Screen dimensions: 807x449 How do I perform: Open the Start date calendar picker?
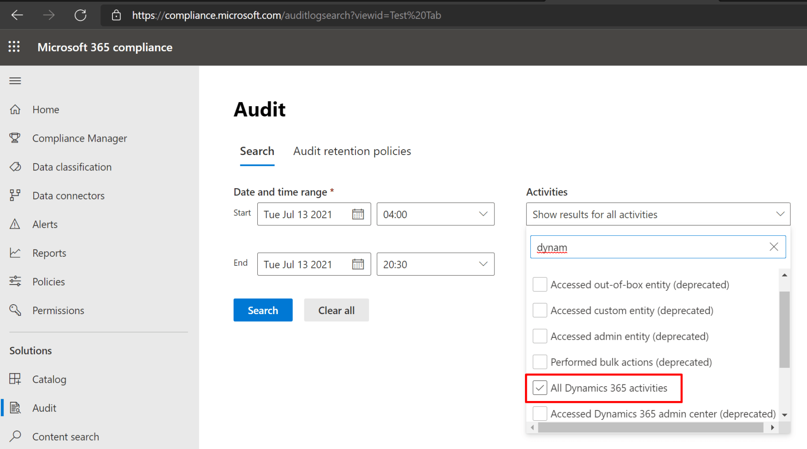358,214
